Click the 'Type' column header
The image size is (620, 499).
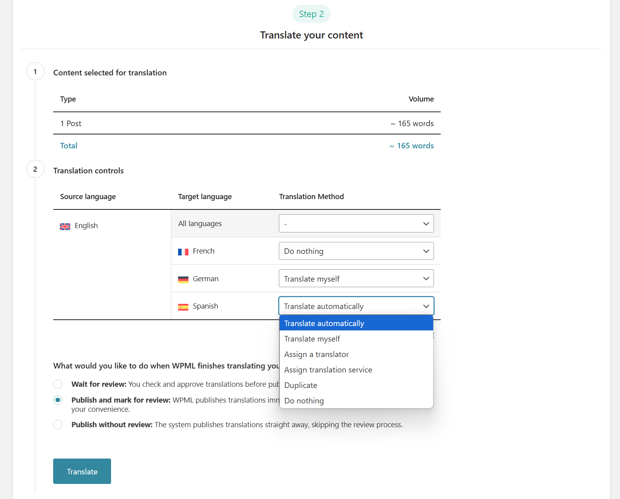point(68,99)
